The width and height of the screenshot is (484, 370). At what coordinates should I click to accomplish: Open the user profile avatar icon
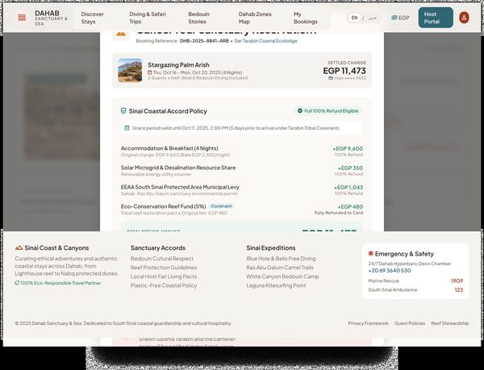point(464,18)
